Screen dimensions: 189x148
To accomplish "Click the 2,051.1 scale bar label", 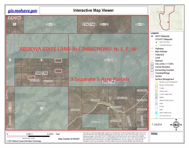I will 29,134.
